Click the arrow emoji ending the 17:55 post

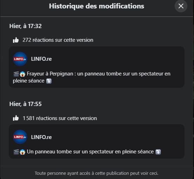158,152
